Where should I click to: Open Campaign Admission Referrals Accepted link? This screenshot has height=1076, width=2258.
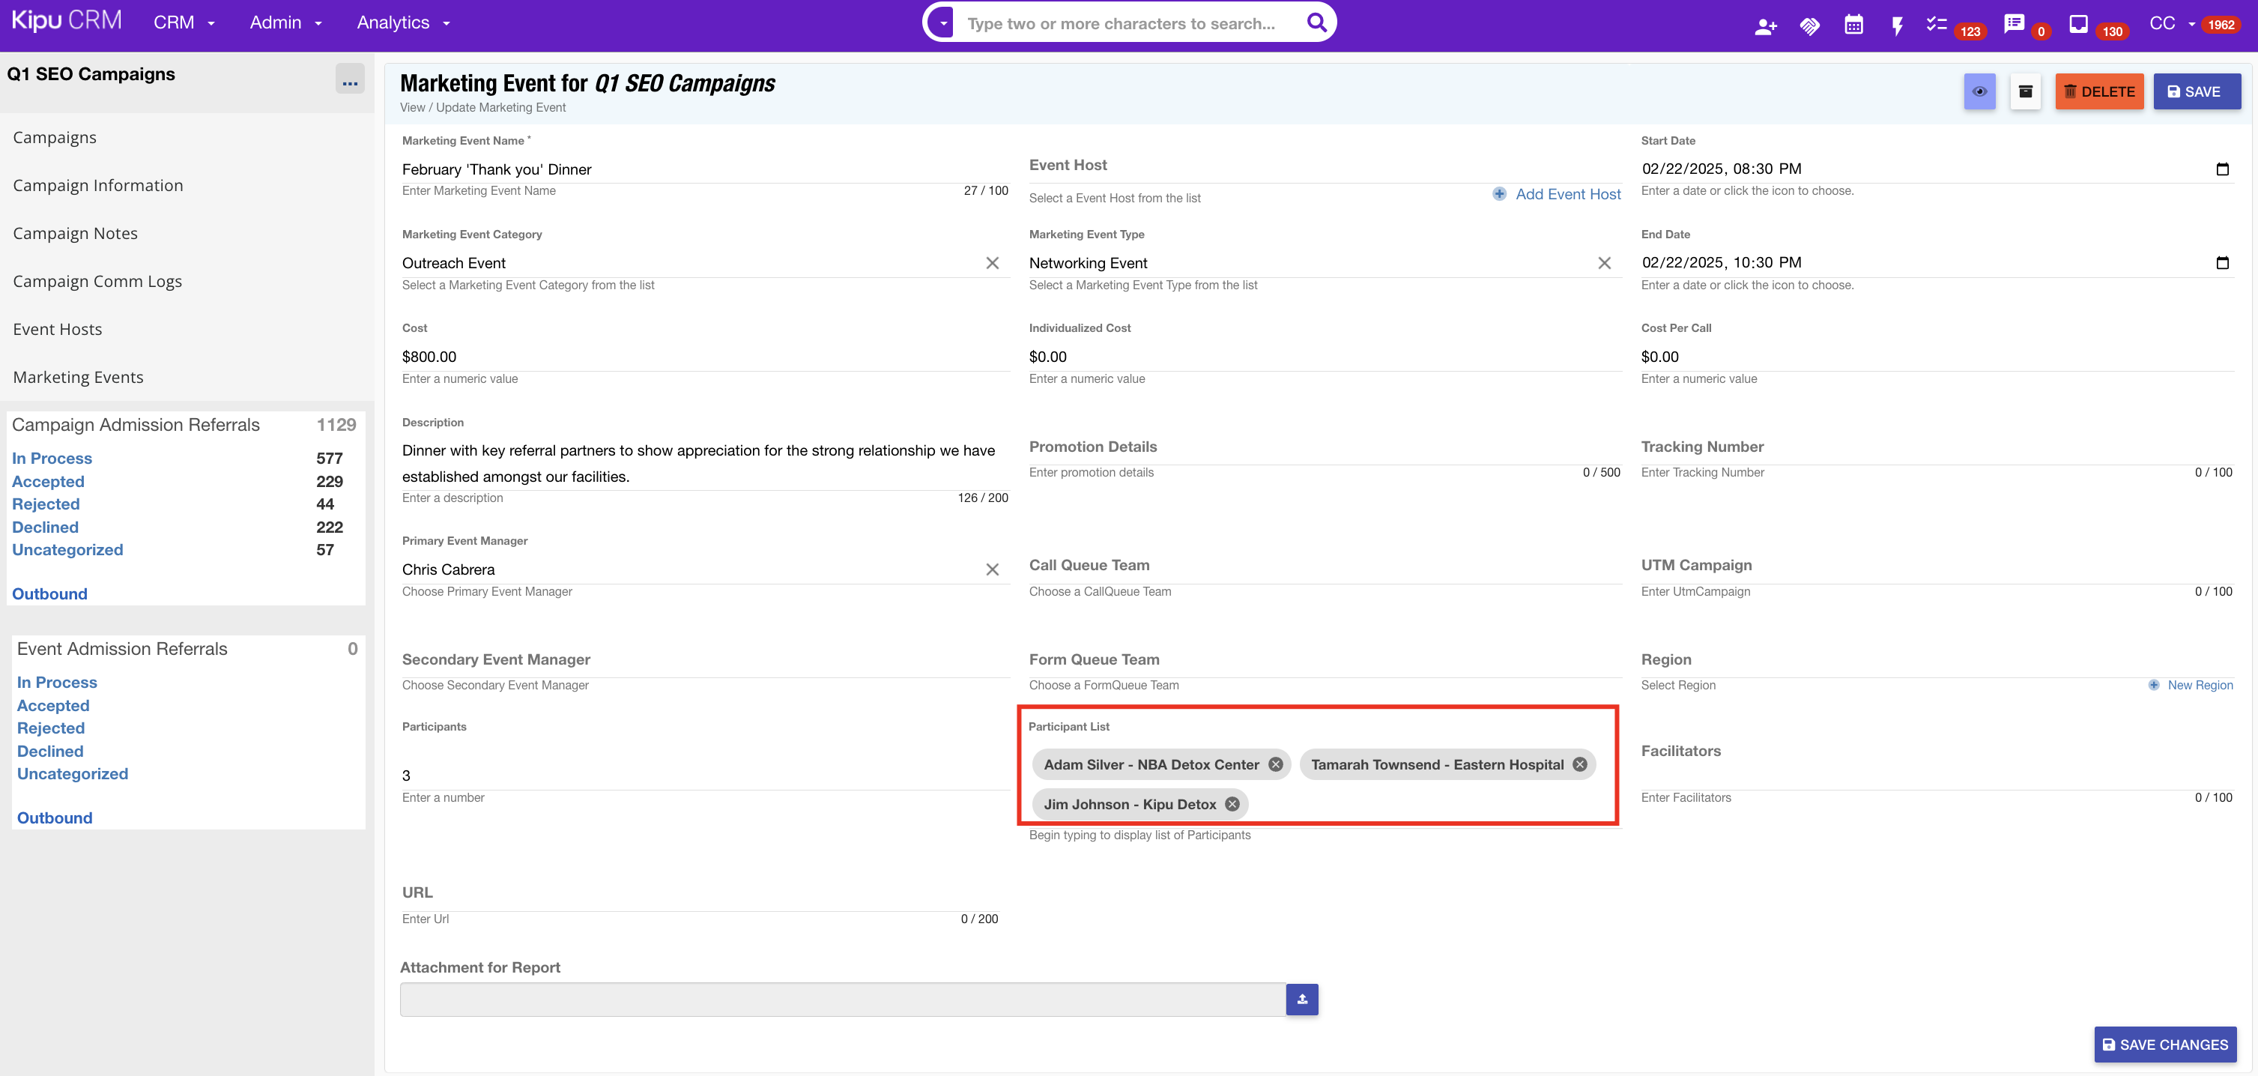(x=48, y=482)
